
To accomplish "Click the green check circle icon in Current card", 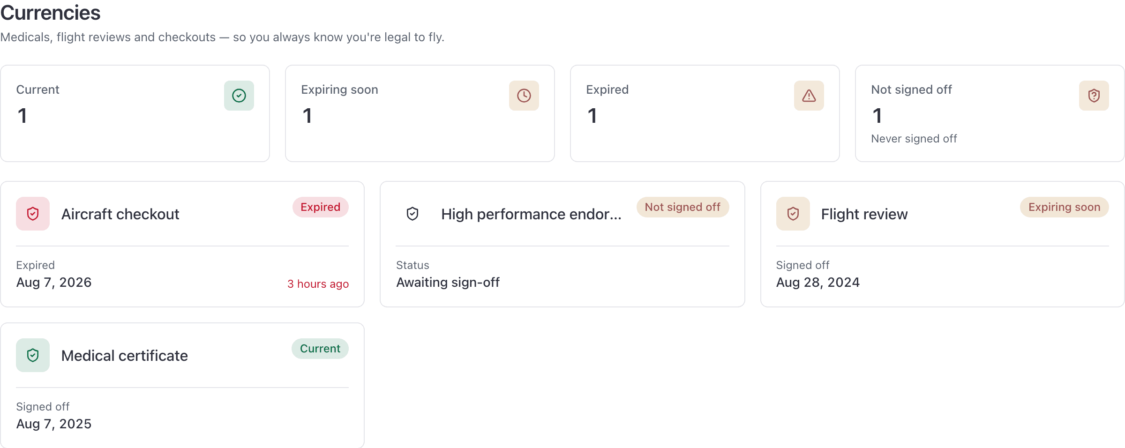I will pyautogui.click(x=239, y=96).
